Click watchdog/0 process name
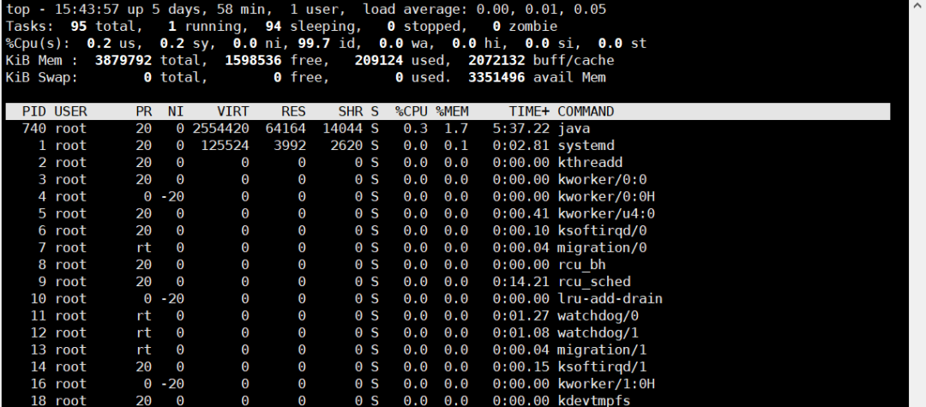 (x=598, y=315)
